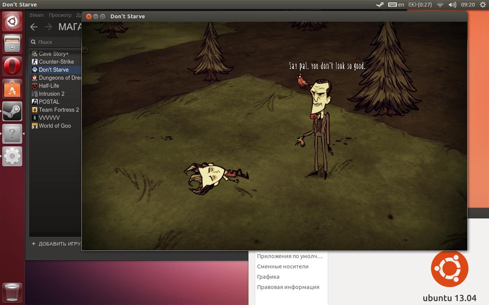The height and width of the screenshot is (305, 489).
Task: Open the Wi-Fi network indicator
Action: click(x=440, y=5)
